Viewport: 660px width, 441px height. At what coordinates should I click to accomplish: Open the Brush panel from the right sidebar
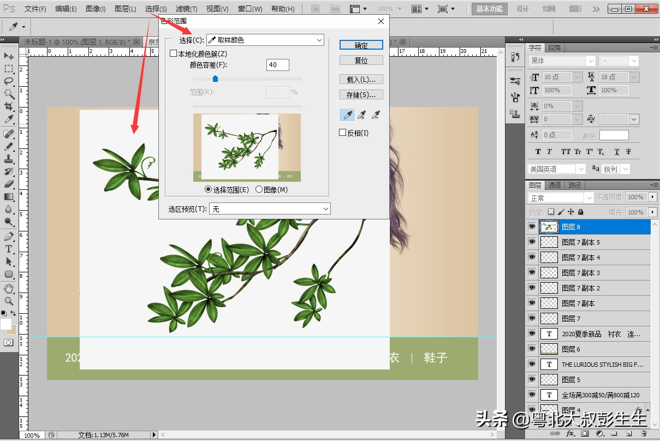[514, 80]
